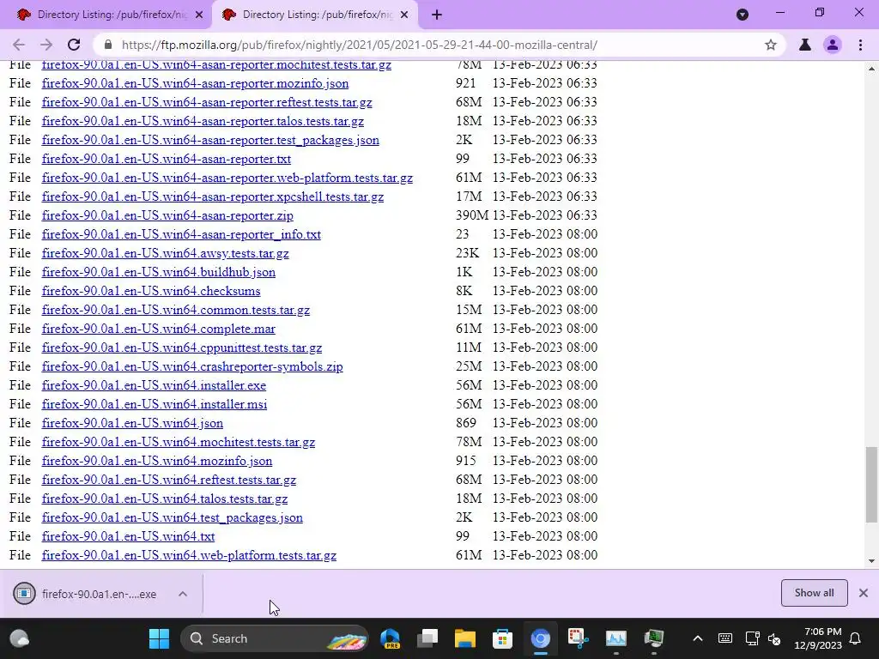Close the downloads bar
Screen dimensions: 879x659
[x=864, y=593]
